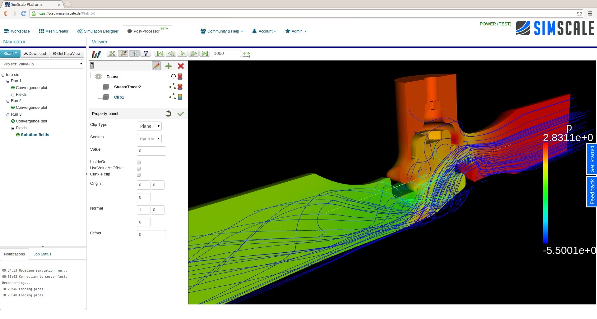Click the green checkmark to apply properties
This screenshot has width=597, height=319.
tap(181, 113)
